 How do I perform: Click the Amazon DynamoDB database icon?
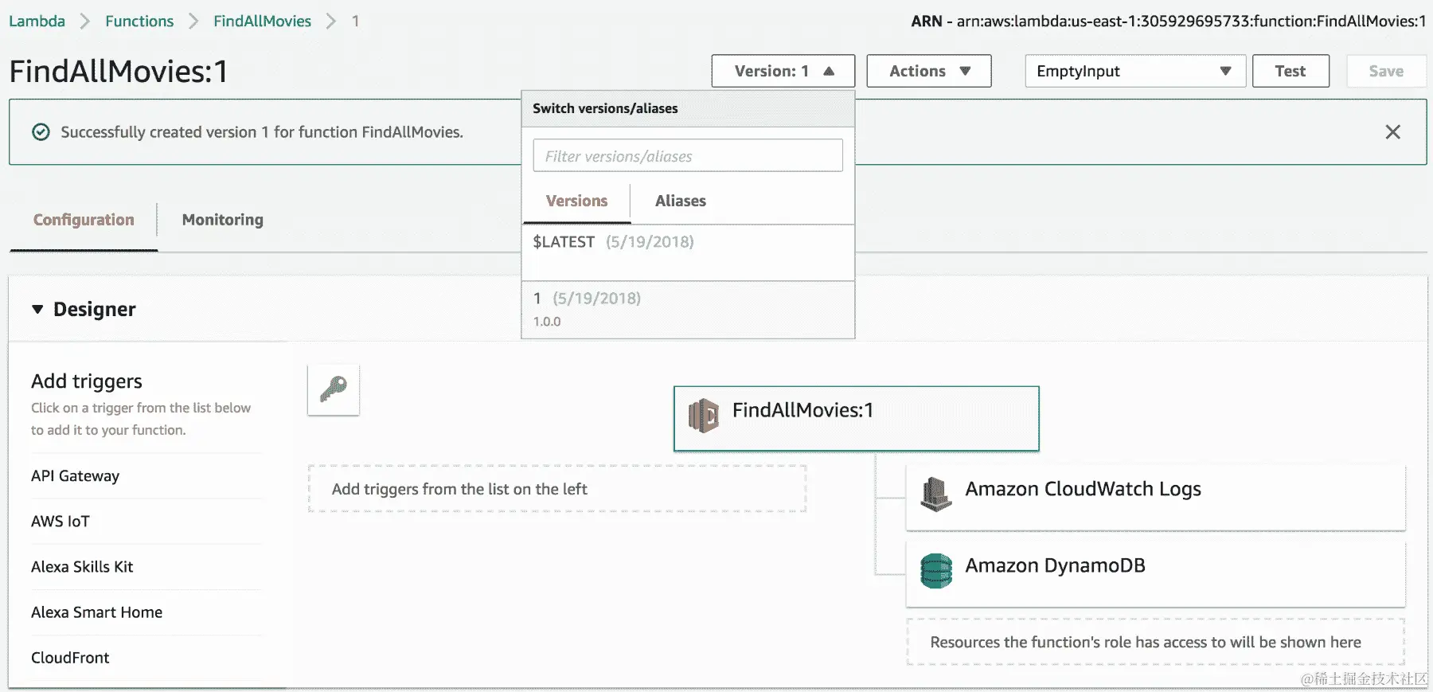click(x=936, y=570)
